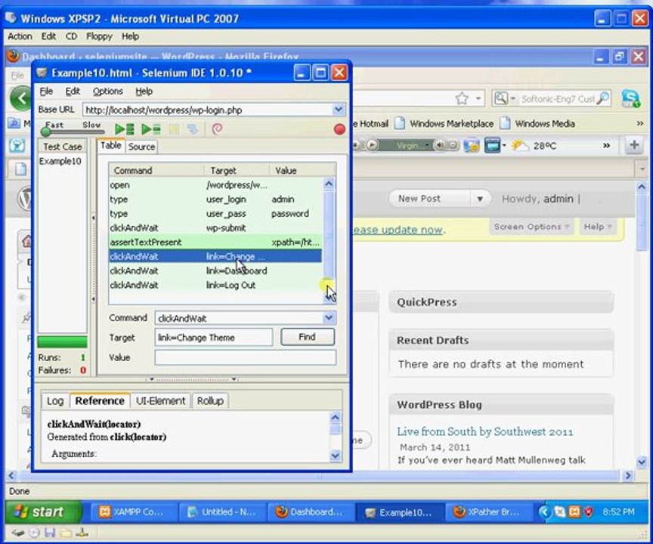Select the 'type user_pass password' row

coord(215,214)
